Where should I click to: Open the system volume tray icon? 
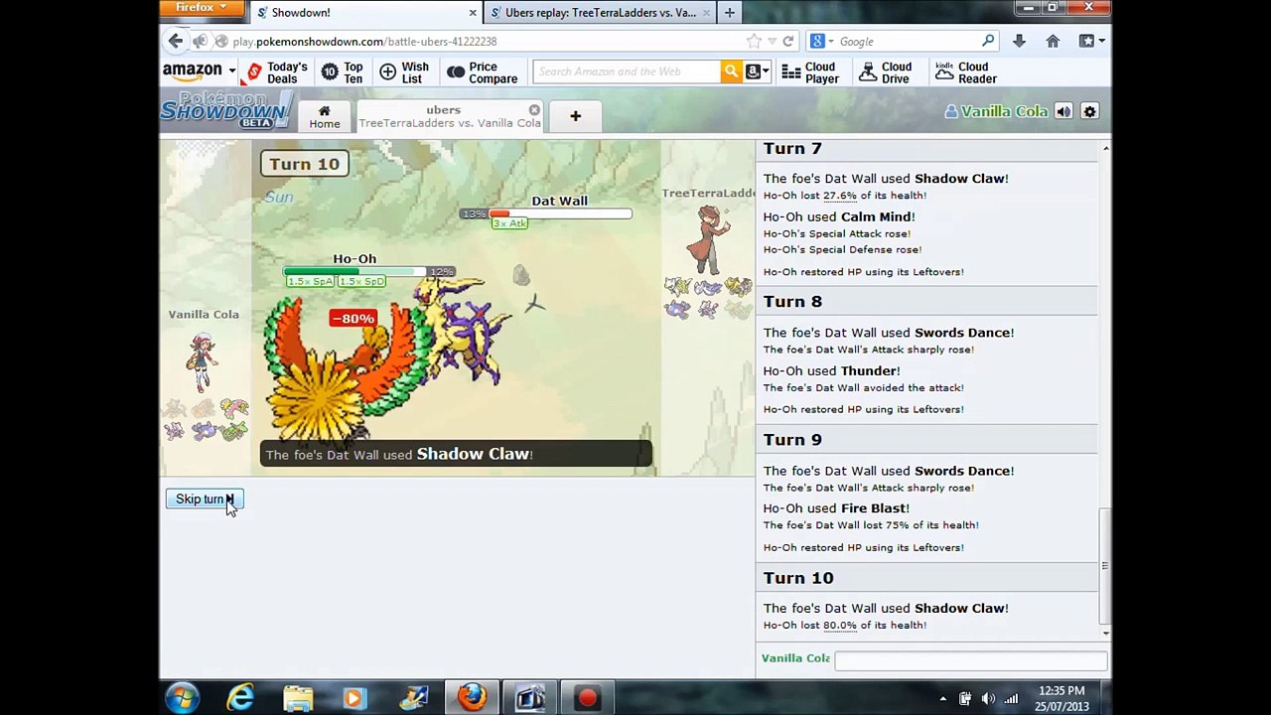pos(988,699)
